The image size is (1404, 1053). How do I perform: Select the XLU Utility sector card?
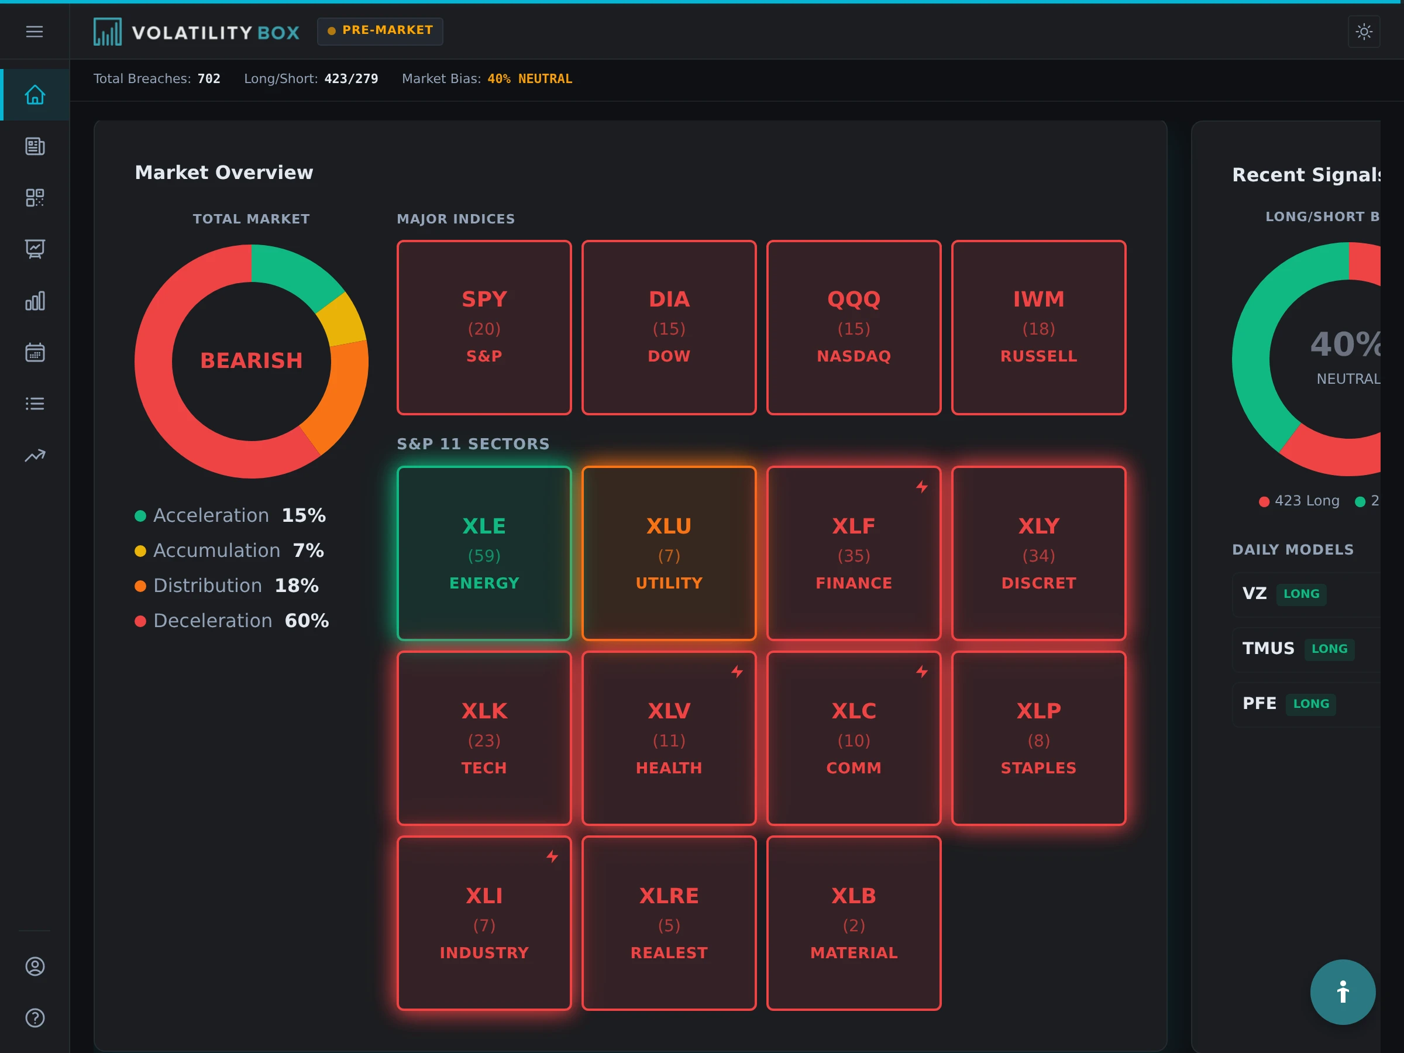(669, 553)
